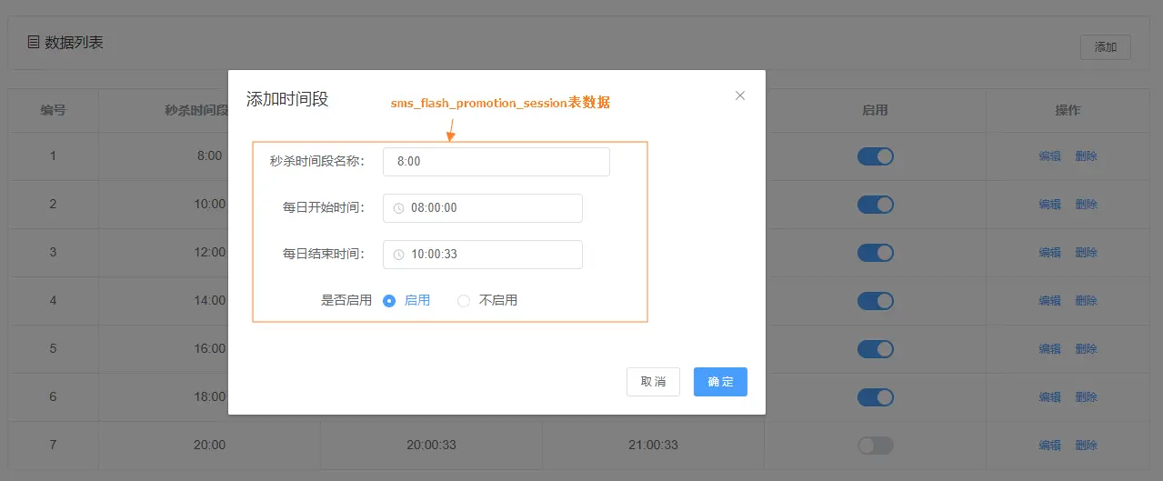1163x481 pixels.
Task: Click 编辑 link for row 1
Action: click(1050, 156)
